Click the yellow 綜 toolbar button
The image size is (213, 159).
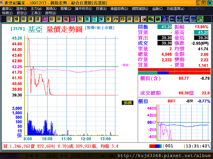[x=52, y=19]
